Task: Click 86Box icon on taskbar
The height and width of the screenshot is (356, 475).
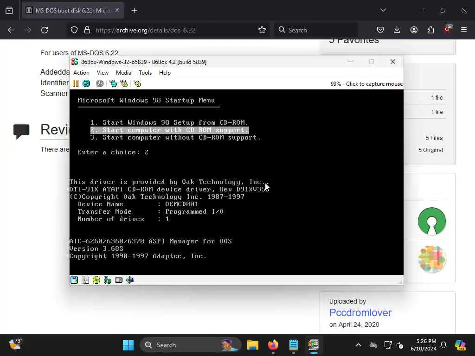Action: pyautogui.click(x=314, y=345)
